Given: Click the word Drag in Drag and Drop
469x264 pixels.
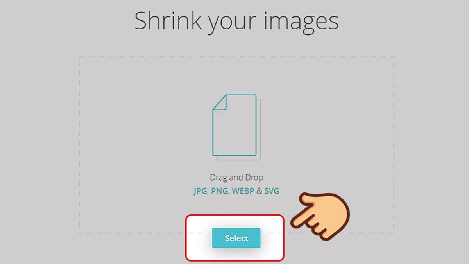Looking at the screenshot, I should click(219, 178).
